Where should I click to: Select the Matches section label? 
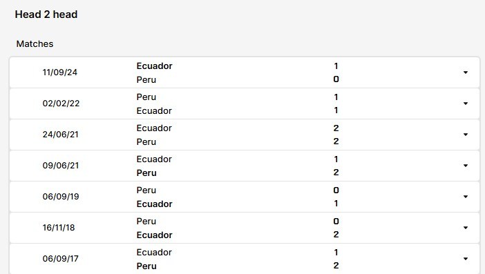[35, 44]
